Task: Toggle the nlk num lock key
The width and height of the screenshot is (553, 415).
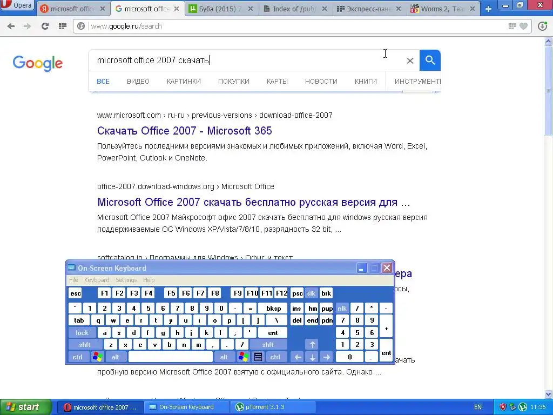Action: (x=342, y=309)
